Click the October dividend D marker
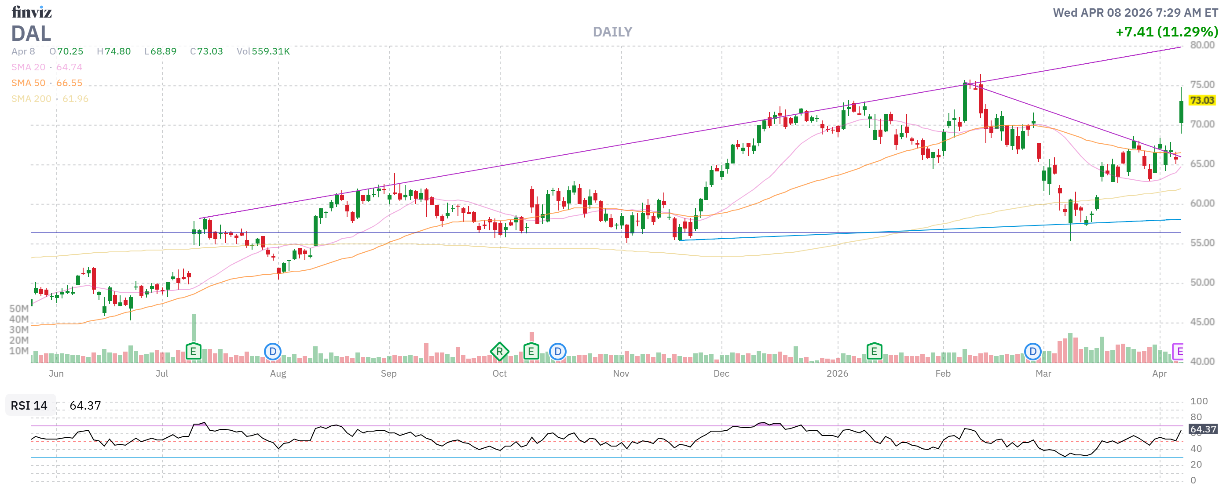This screenshot has width=1230, height=494. click(558, 352)
